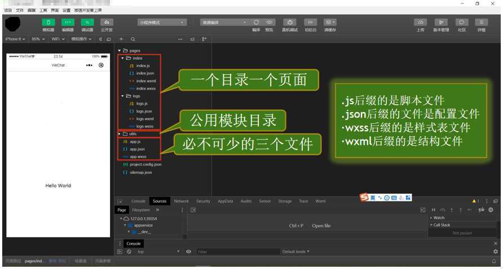Click the add new file plus icon

121,39
